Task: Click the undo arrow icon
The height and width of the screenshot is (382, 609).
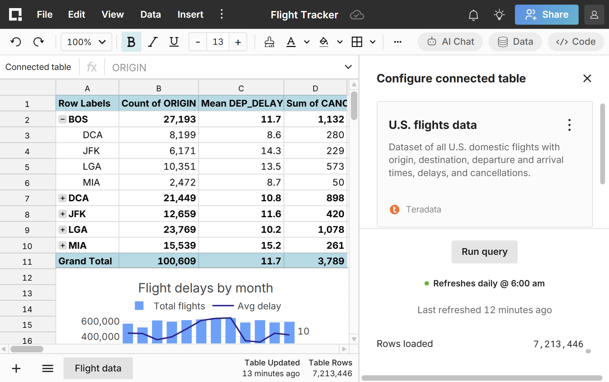Action: (x=16, y=42)
